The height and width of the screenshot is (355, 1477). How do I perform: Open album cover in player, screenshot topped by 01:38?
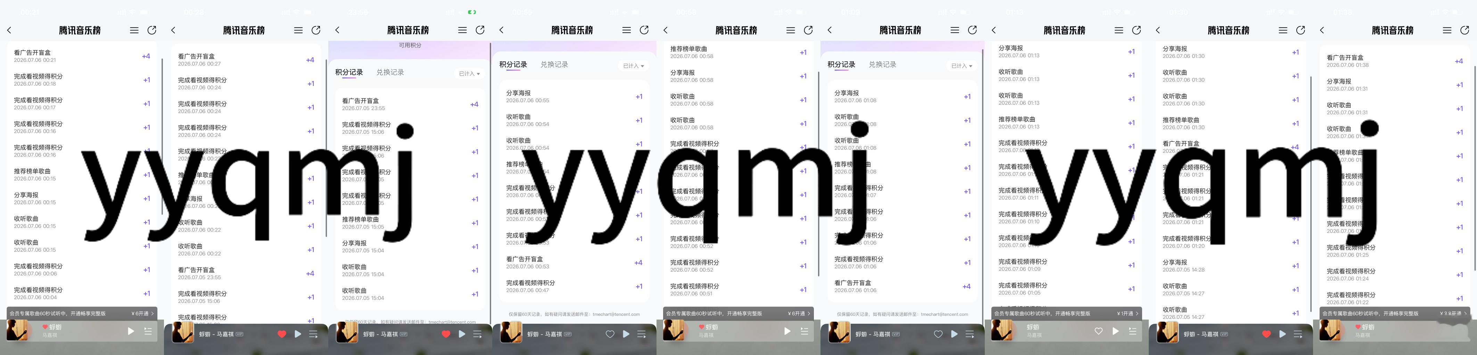1330,330
